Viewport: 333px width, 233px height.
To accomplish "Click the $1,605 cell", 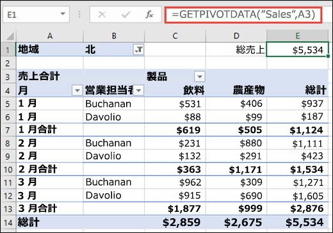I will pyautogui.click(x=297, y=195).
